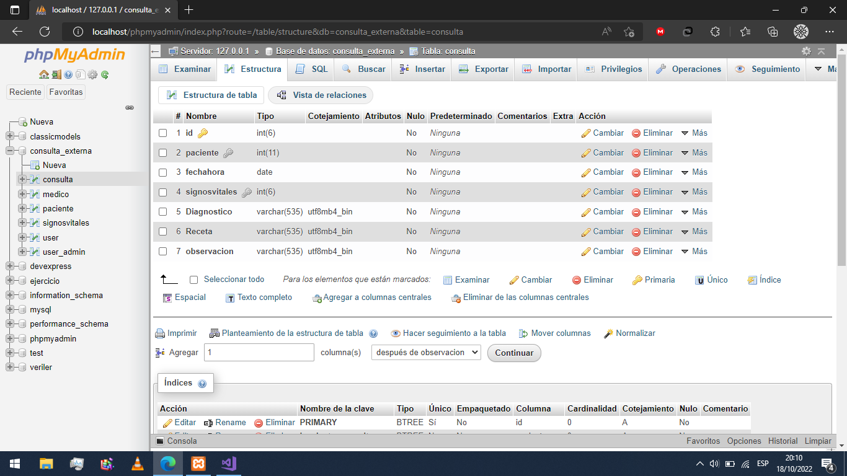Add page to favorites star icon
This screenshot has width=847, height=476.
point(629,32)
